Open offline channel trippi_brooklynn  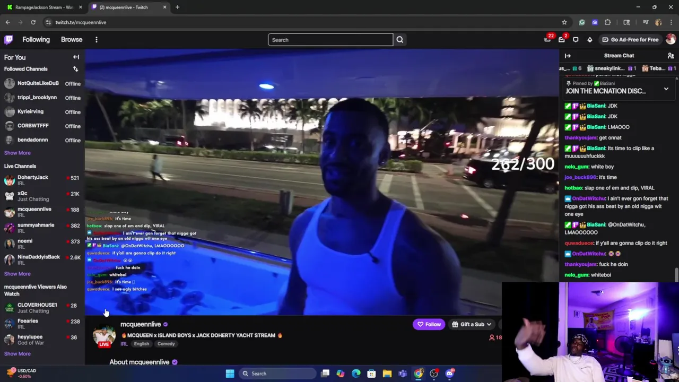click(42, 98)
